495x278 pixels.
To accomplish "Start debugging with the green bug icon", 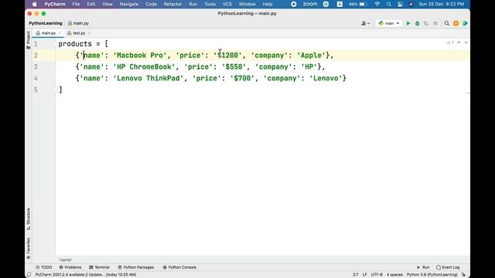I will (418, 23).
